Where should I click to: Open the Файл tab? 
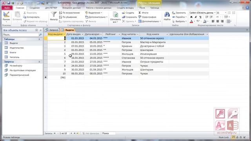click(x=7, y=8)
